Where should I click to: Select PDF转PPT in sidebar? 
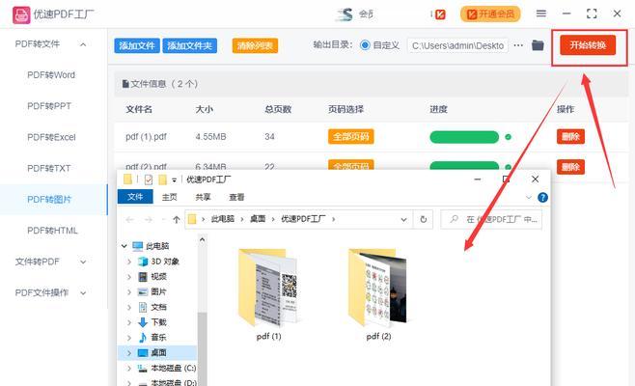click(49, 106)
